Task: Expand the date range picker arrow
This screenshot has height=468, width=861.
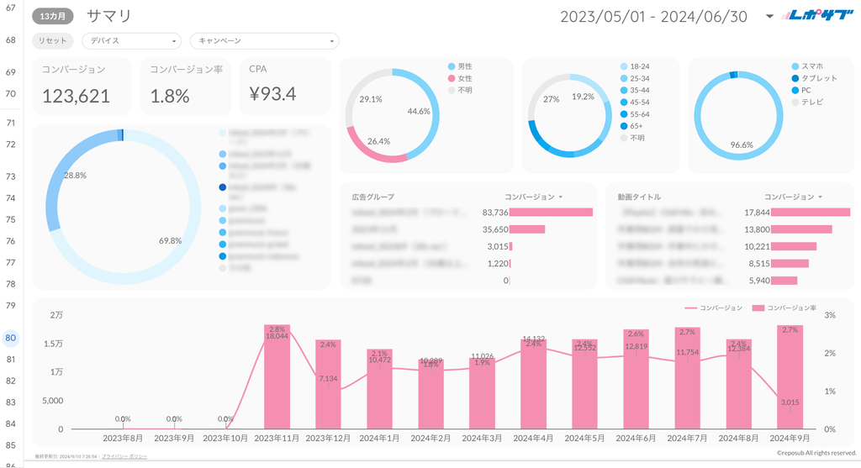Action: (x=769, y=17)
